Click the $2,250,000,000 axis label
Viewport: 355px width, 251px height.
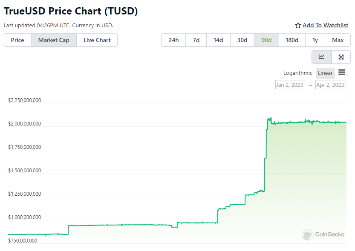(x=25, y=100)
